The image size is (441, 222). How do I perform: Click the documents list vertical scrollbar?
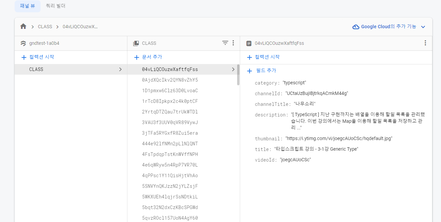coord(238,75)
